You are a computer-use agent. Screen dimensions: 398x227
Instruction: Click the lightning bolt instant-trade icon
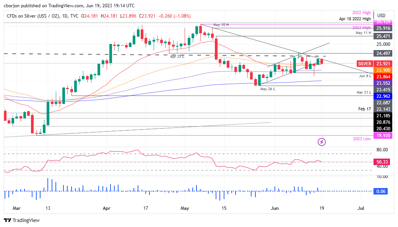322,142
